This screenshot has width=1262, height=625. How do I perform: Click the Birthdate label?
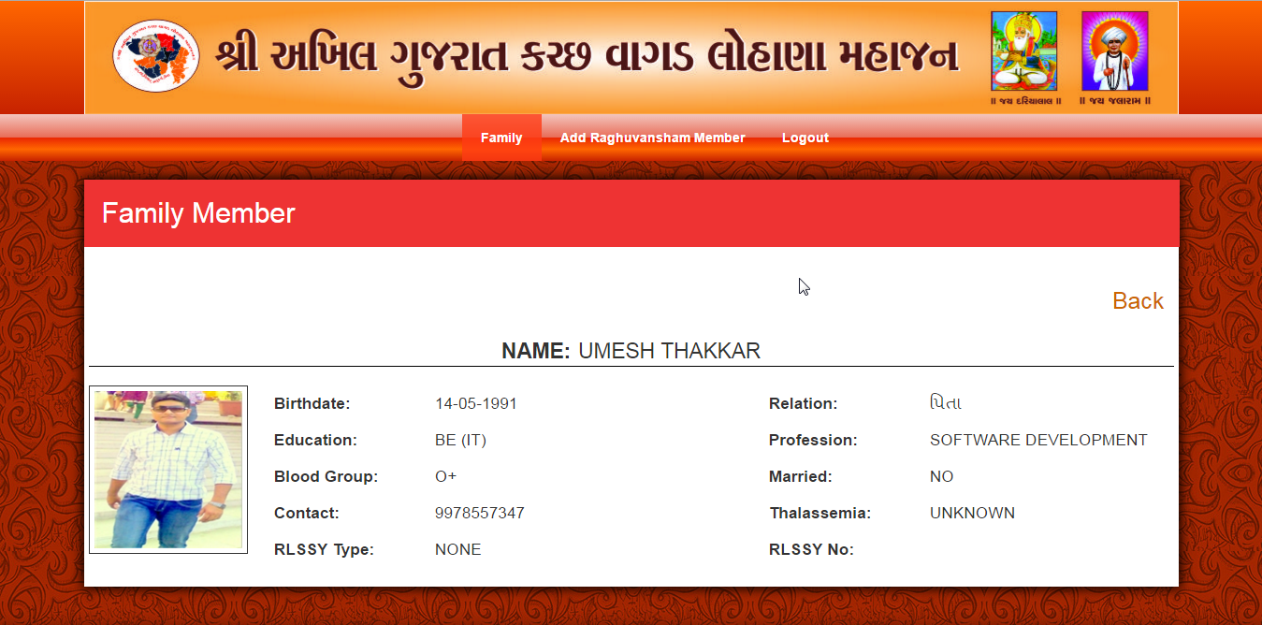312,404
